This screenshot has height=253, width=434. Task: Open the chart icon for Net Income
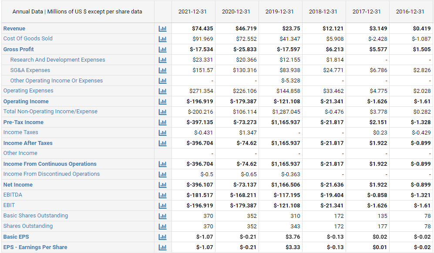(x=162, y=184)
